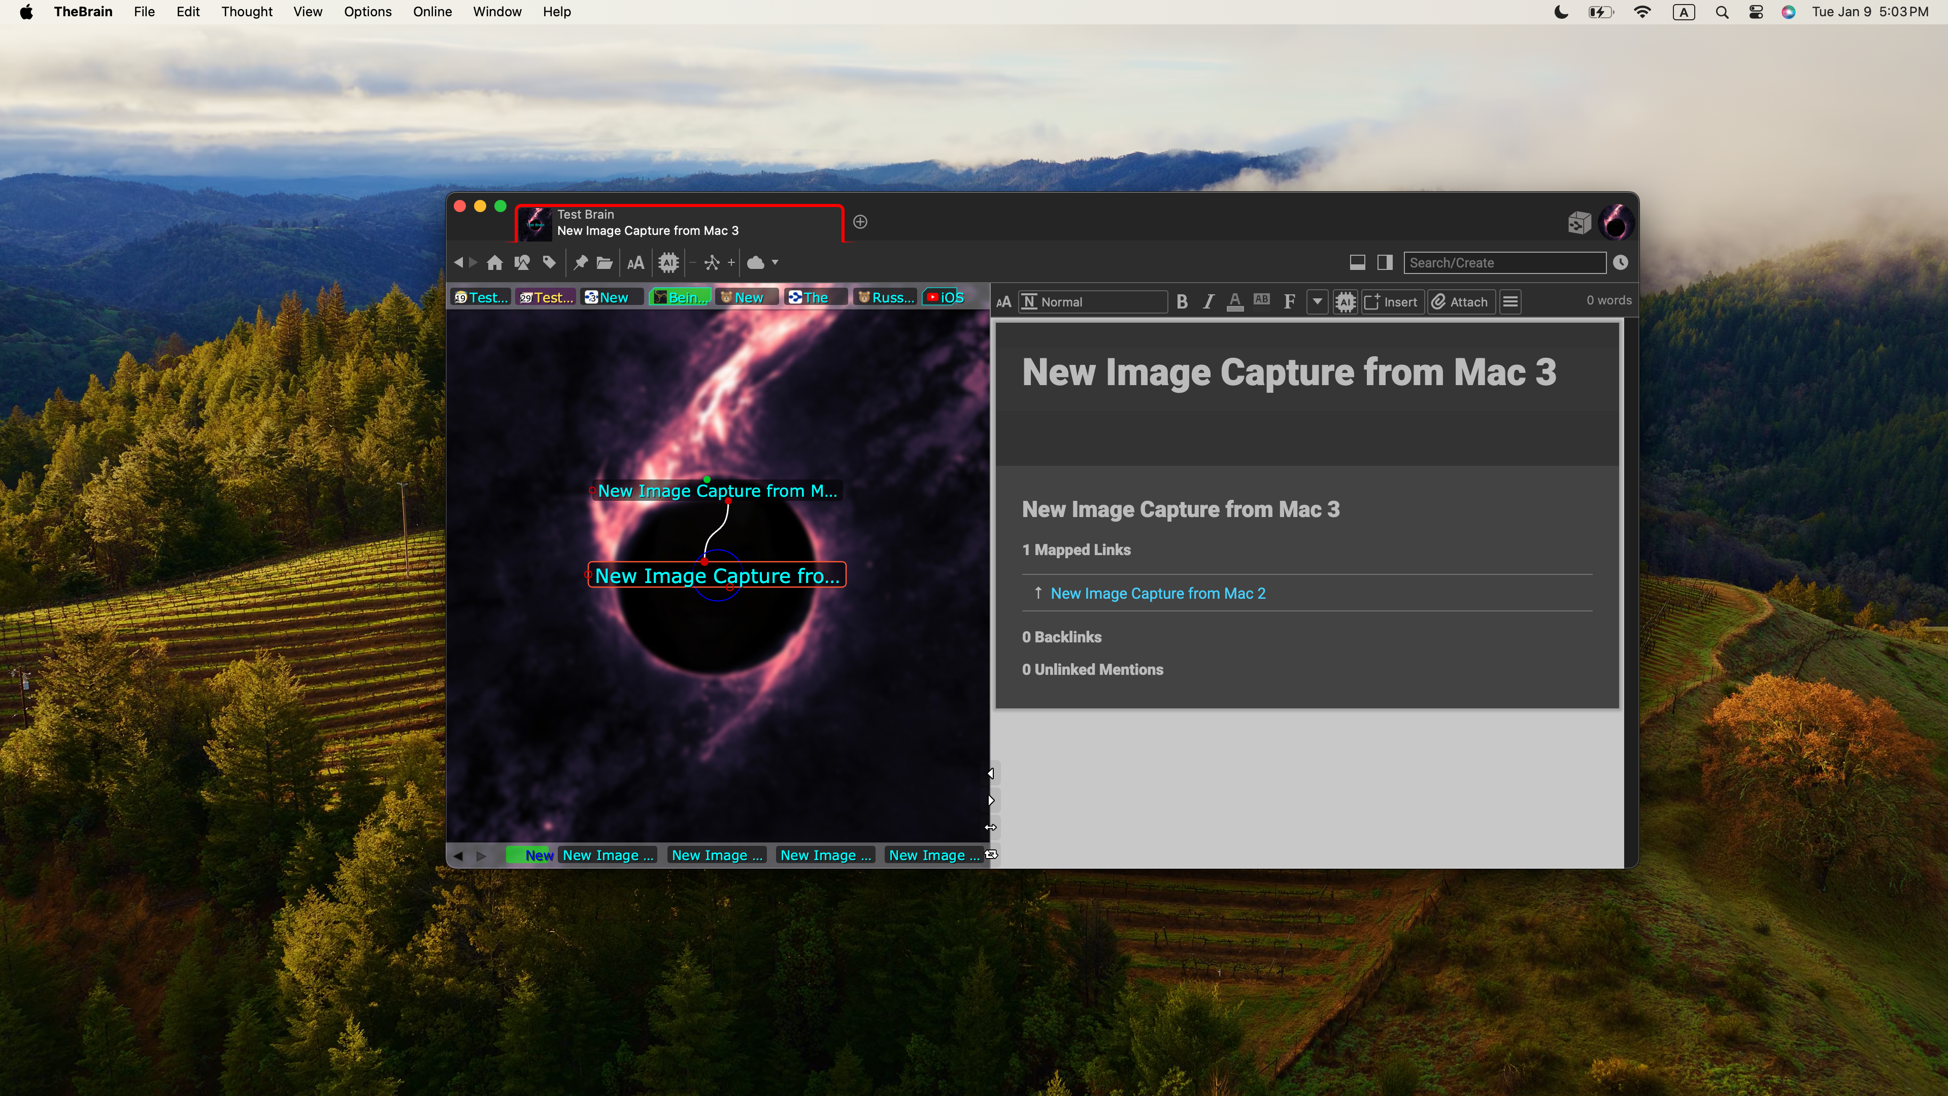Toggle side panel layout icon
1948x1096 pixels.
pos(1385,262)
